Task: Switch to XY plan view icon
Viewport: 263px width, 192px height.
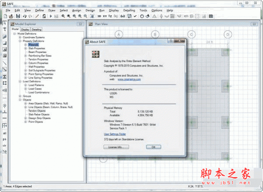Action: coord(105,16)
